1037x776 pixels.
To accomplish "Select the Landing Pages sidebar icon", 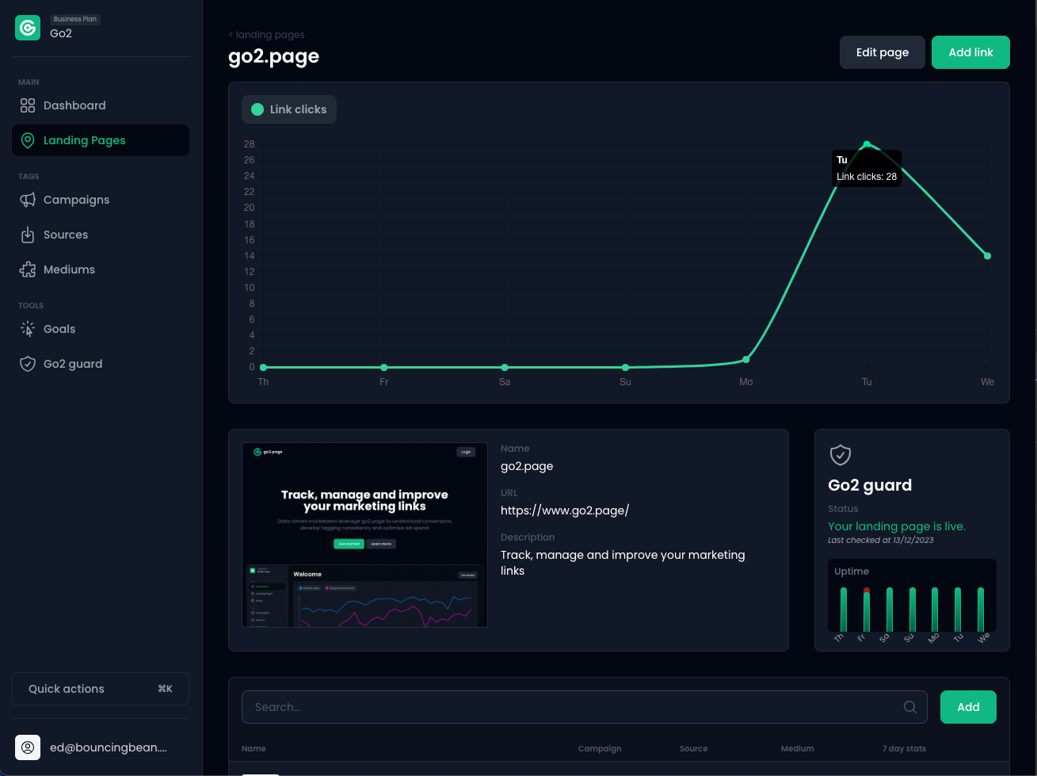I will (x=28, y=140).
